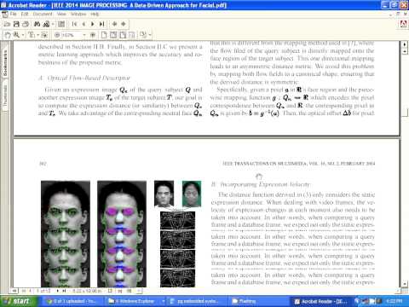Image resolution: width=409 pixels, height=307 pixels.
Task: Expand Windows Explorer taskbar group arrow
Action: (x=164, y=301)
